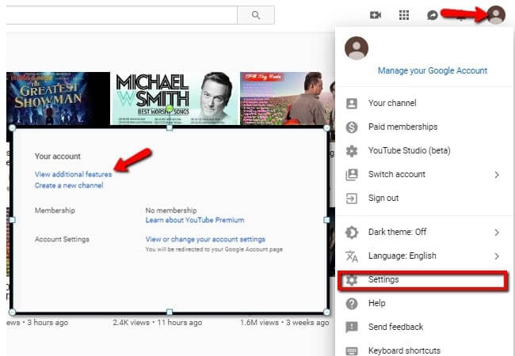
Task: Click the Google Account redirect note text
Action: click(214, 249)
